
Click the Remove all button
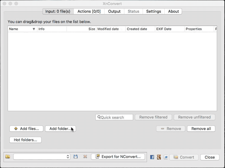201,129
